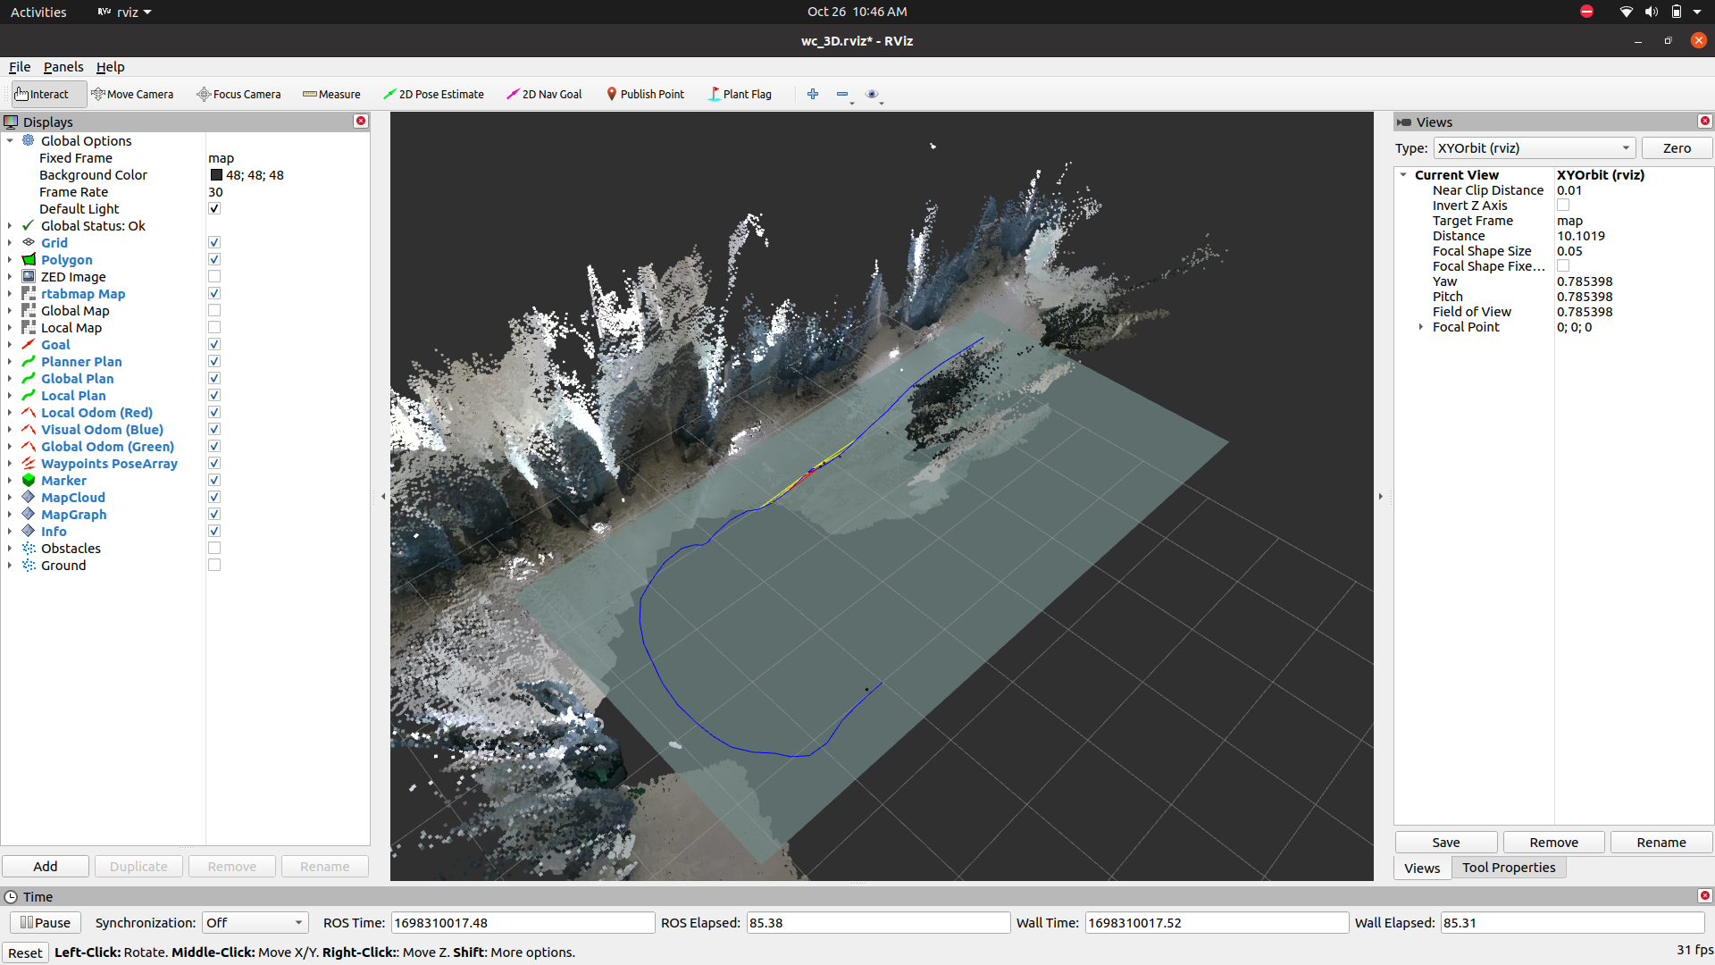Enable the Obstacles checkbox
The image size is (1715, 965).
214,548
